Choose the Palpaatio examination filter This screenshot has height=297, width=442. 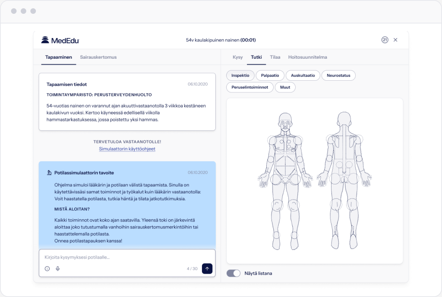pyautogui.click(x=270, y=76)
